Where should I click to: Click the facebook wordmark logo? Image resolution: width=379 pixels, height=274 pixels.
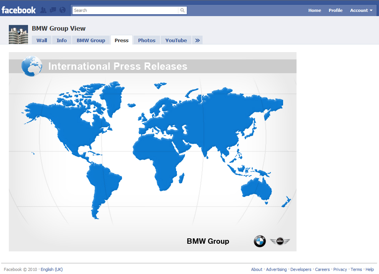click(18, 10)
